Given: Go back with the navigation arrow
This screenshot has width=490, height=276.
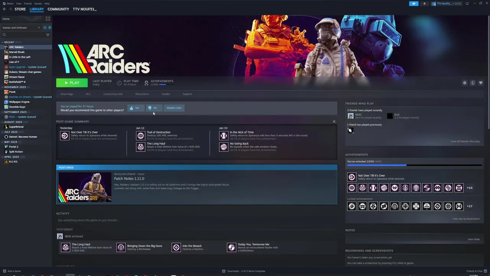Looking at the screenshot, I should (x=4, y=9).
